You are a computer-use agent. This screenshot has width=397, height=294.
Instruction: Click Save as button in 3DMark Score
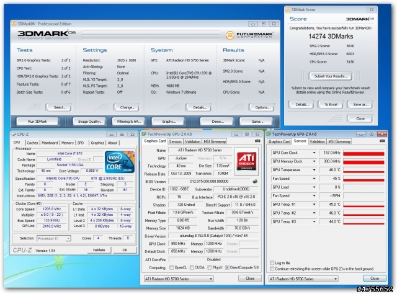pos(360,105)
